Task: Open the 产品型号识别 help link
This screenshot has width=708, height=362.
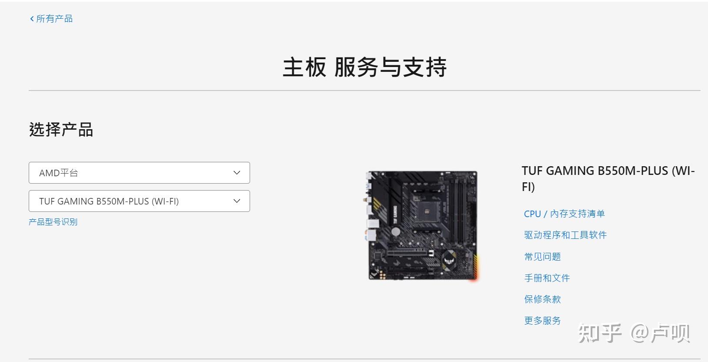Action: tap(53, 222)
